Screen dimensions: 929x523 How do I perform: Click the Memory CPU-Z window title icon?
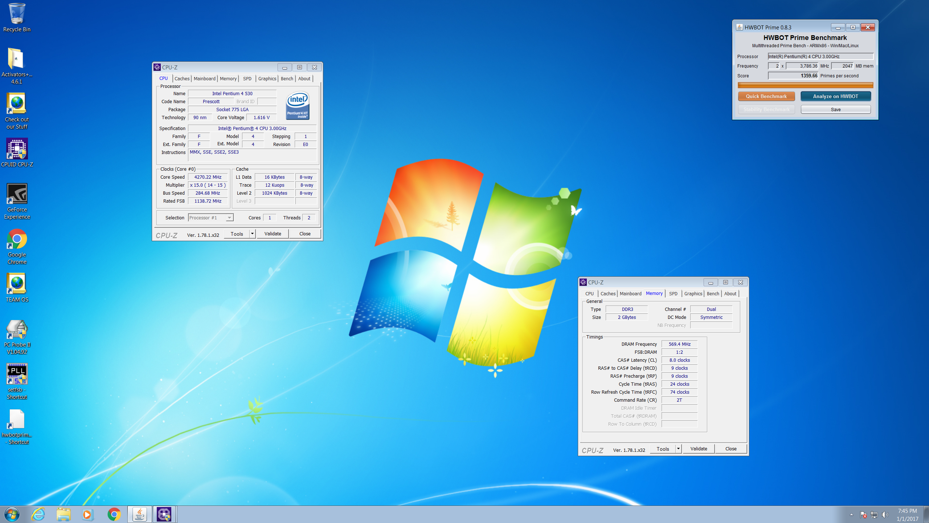click(x=583, y=282)
